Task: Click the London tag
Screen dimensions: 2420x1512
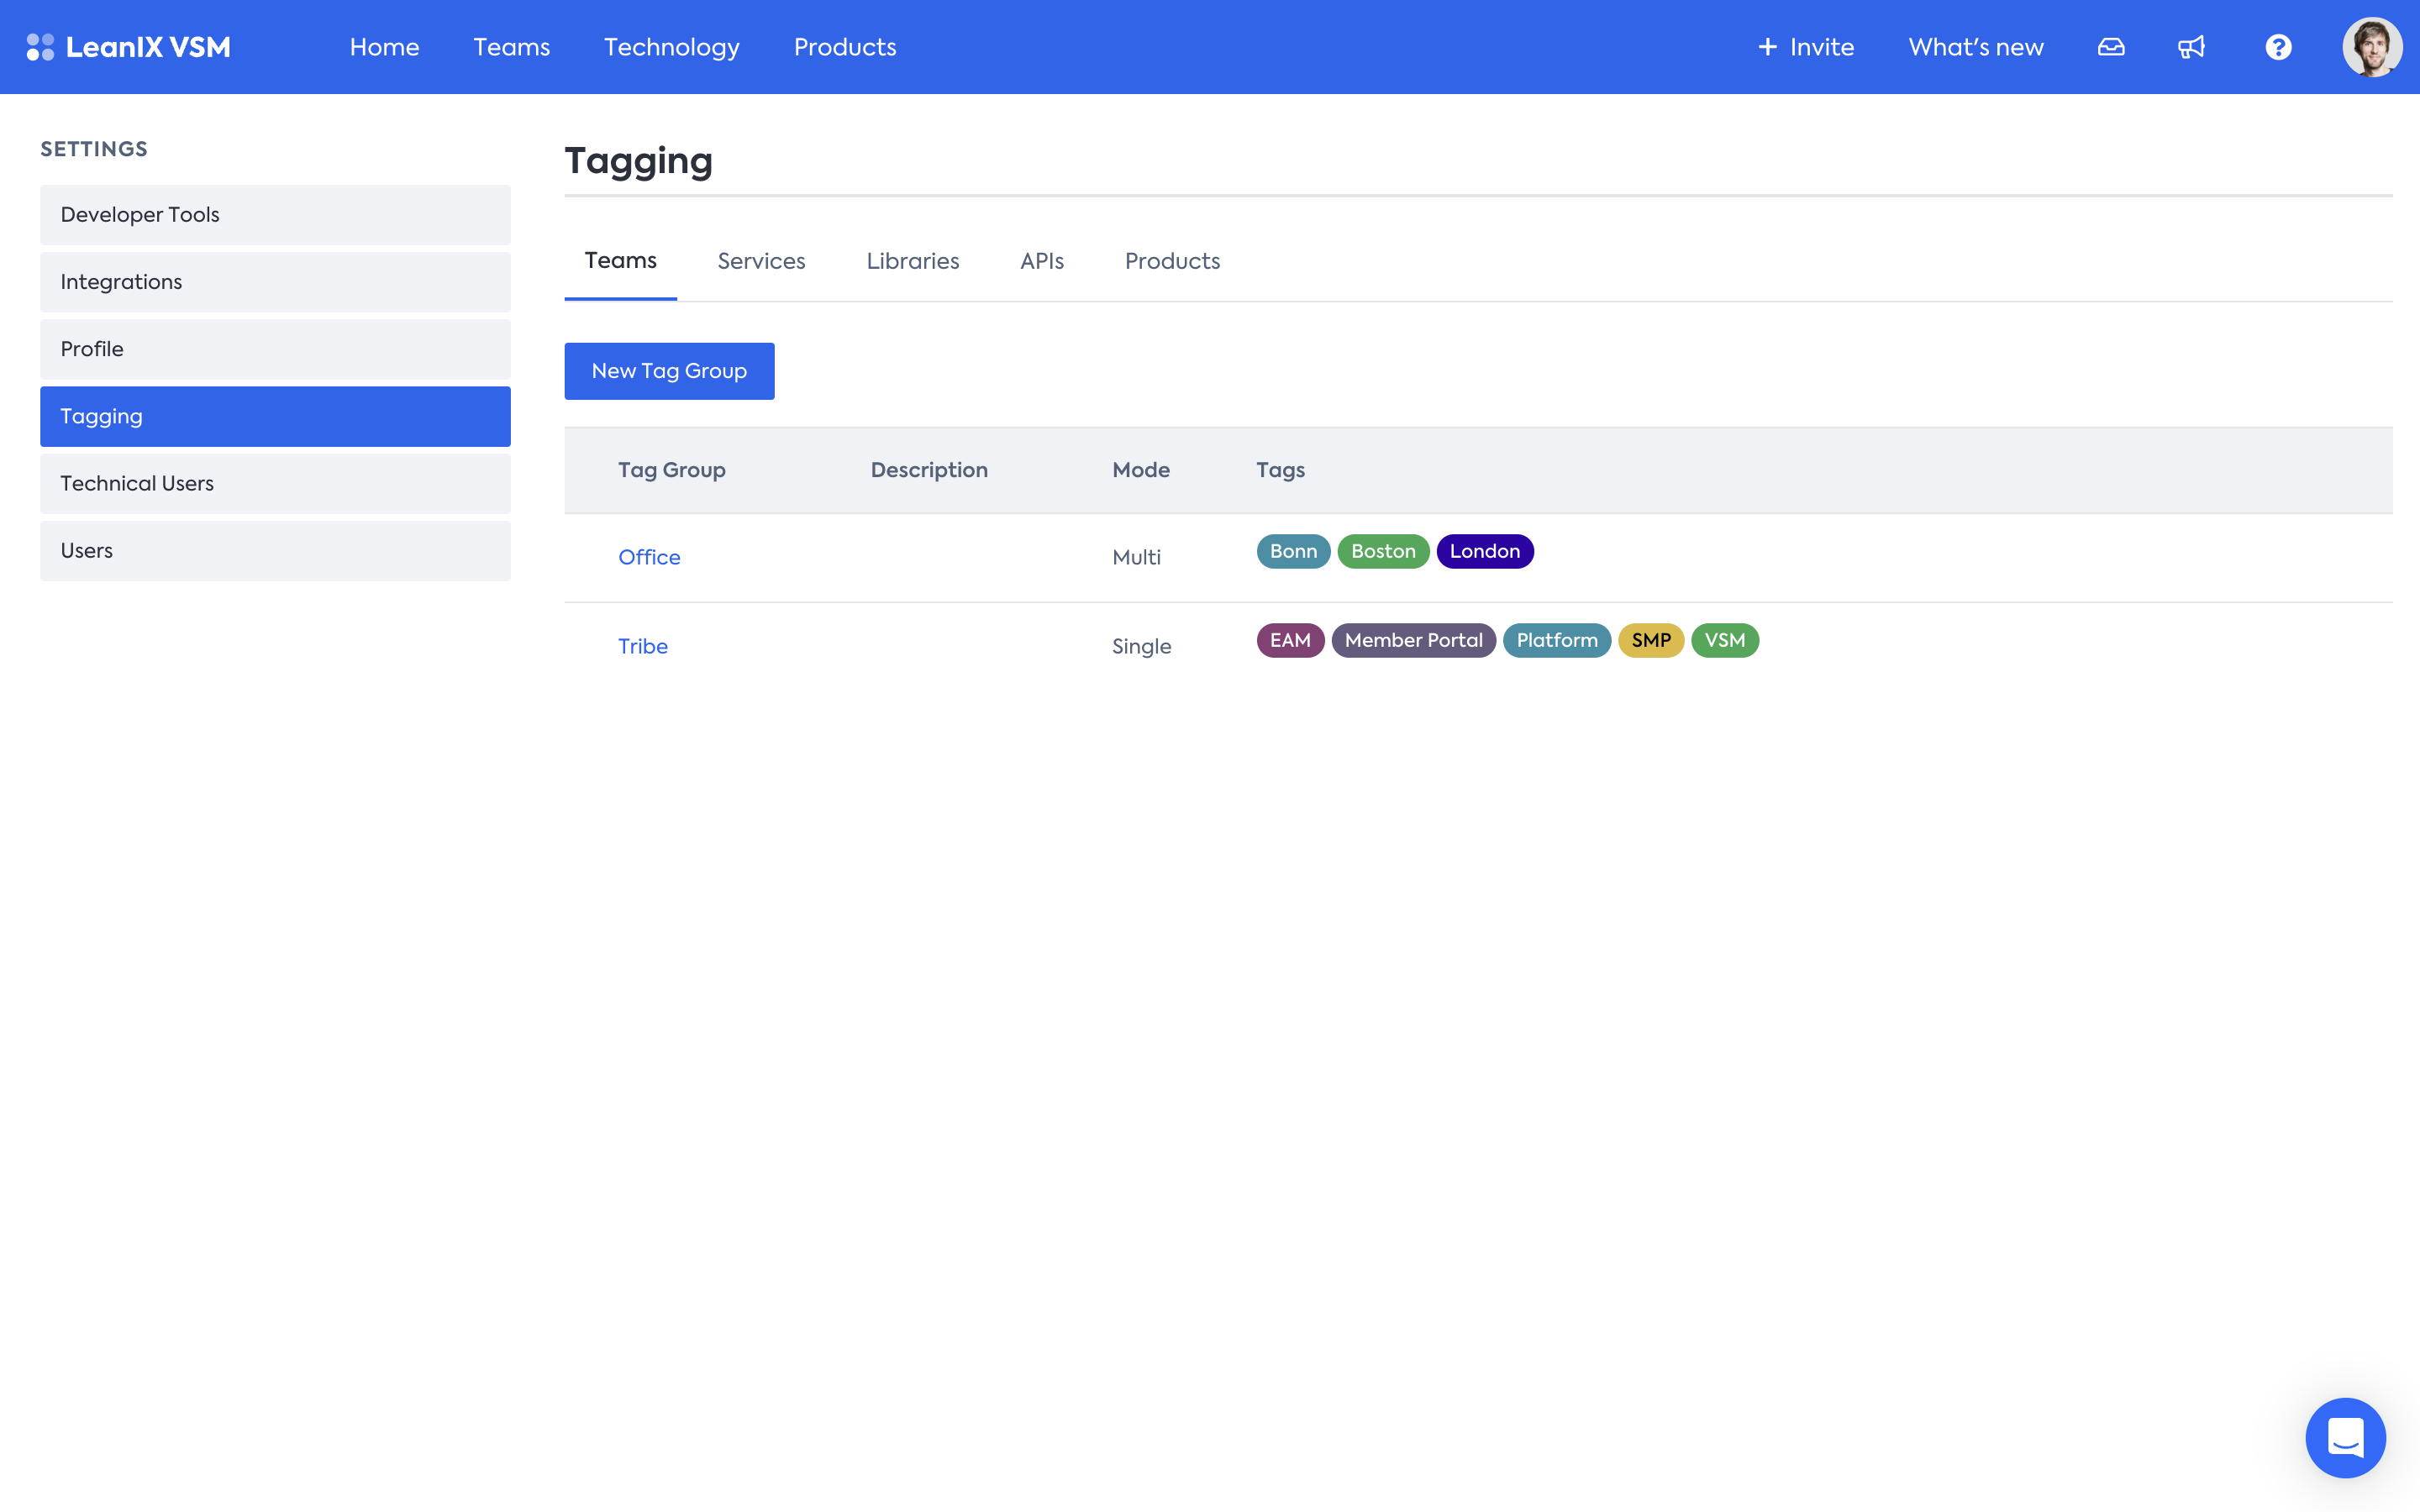Action: click(x=1484, y=551)
